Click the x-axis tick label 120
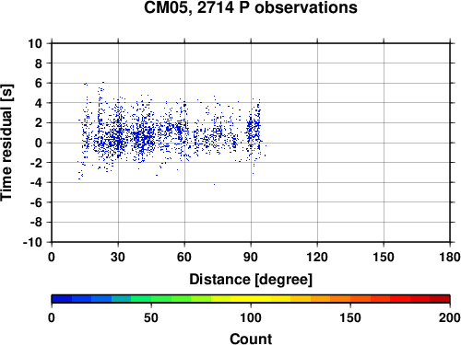This screenshot has width=461, height=345. pyautogui.click(x=317, y=257)
